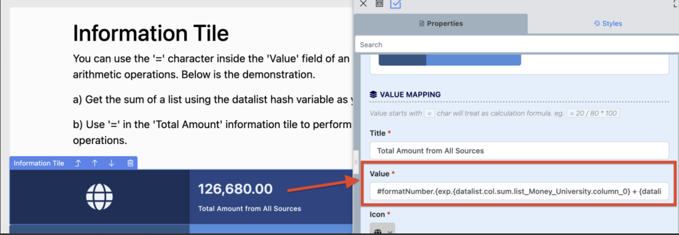The image size is (679, 235).
Task: Click into the Value formula field
Action: [519, 191]
